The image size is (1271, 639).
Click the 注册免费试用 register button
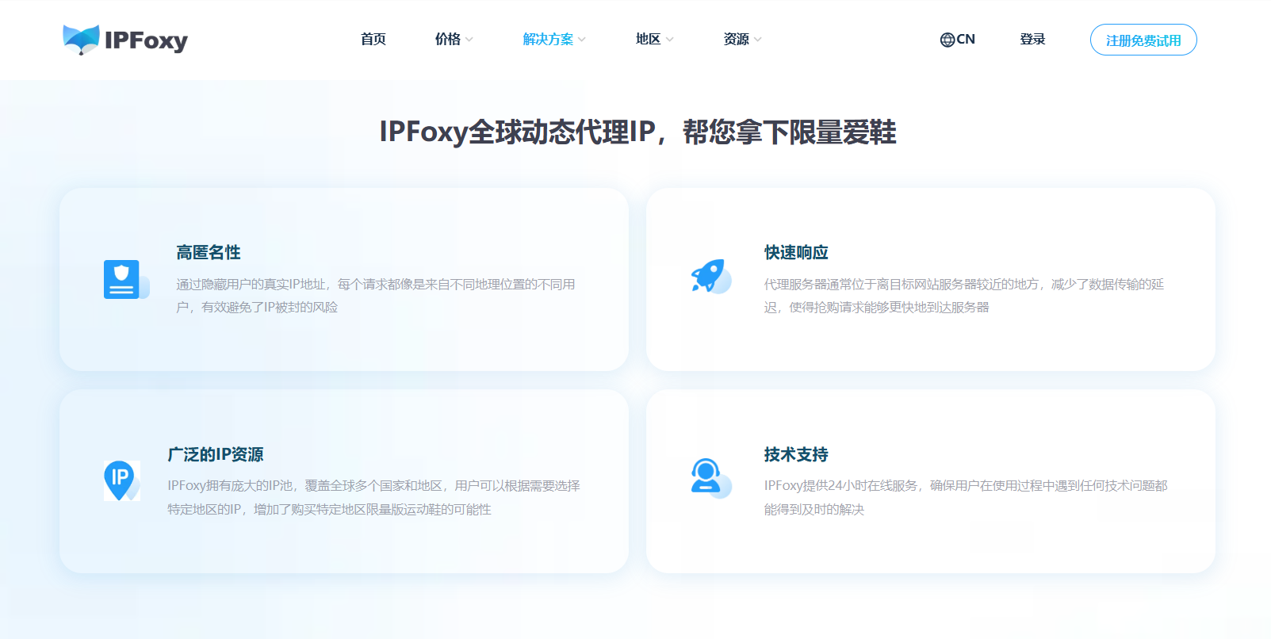point(1143,40)
